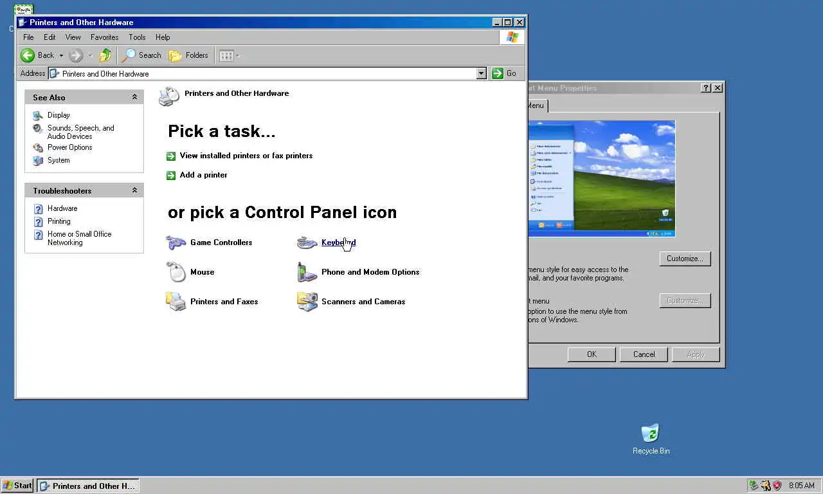Open the Printers and Faxes link
This screenshot has height=494, width=823.
224,302
